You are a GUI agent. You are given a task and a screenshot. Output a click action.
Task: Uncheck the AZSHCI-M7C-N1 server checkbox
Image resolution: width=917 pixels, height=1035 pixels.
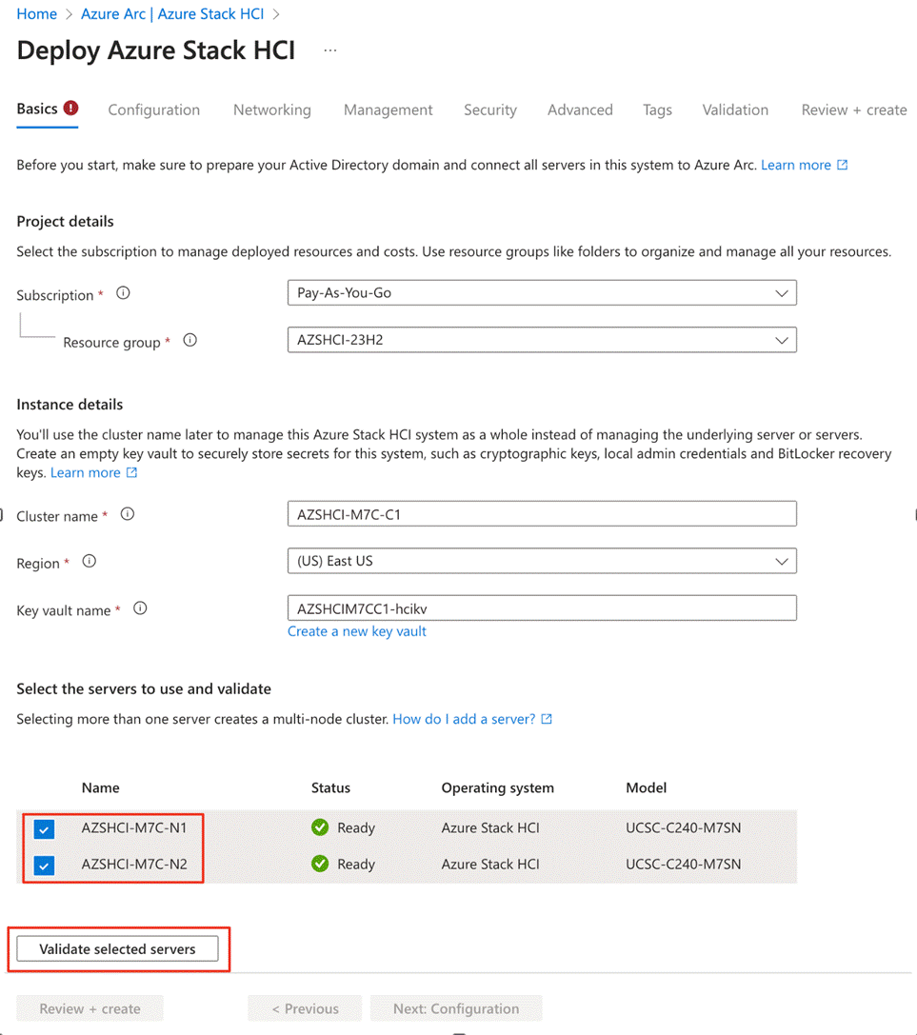click(x=44, y=828)
